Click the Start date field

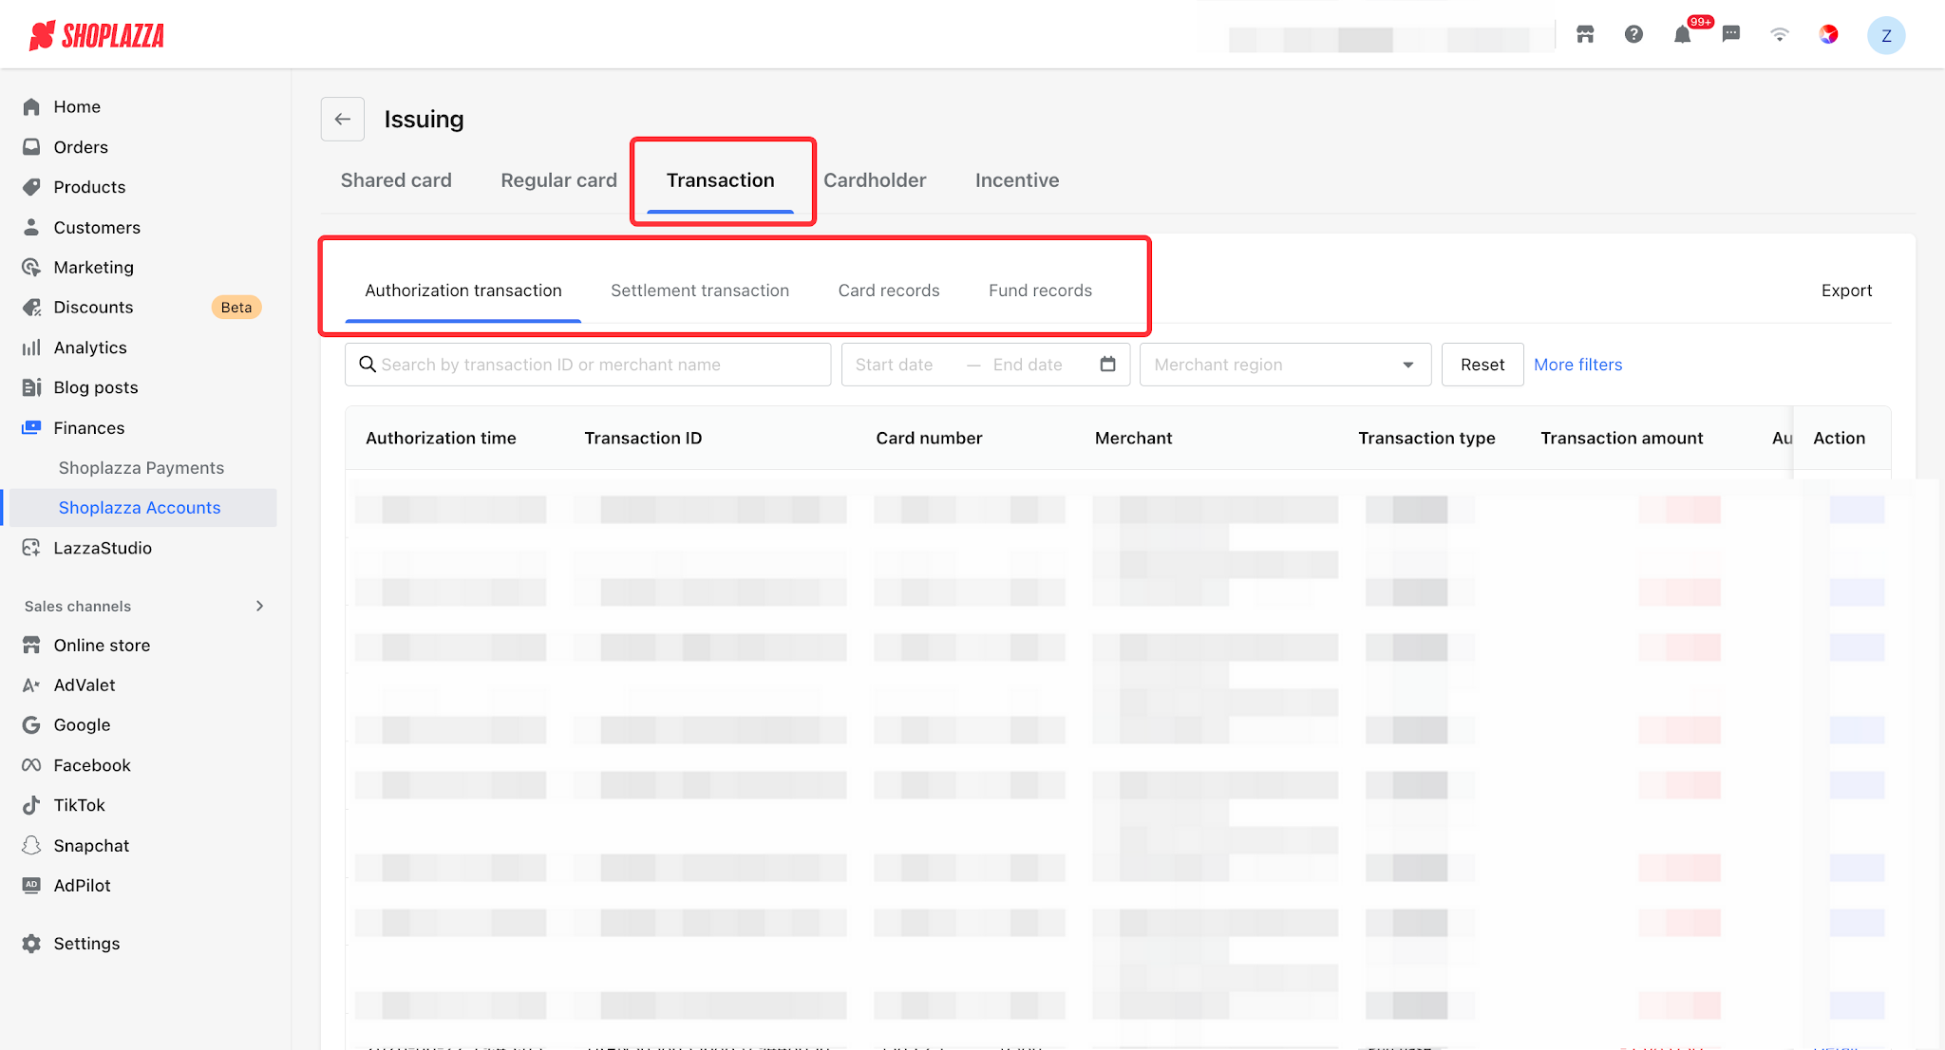895,365
